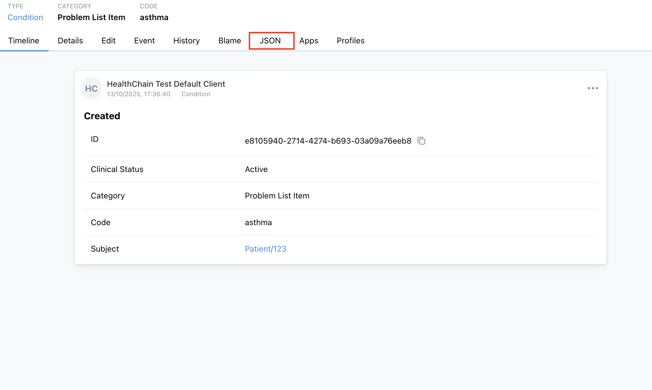Open the three-dot actions menu

pyautogui.click(x=593, y=88)
